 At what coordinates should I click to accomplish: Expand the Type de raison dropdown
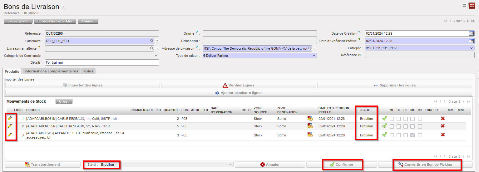(x=259, y=56)
